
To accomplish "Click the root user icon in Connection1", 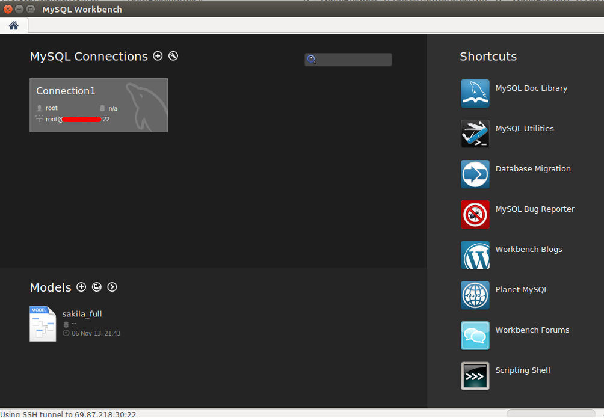I will click(39, 108).
